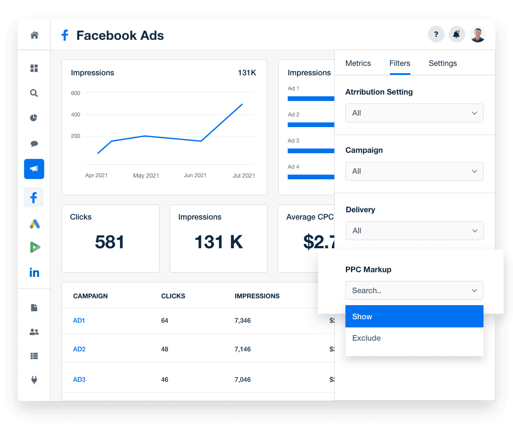Click the user profile avatar

tap(478, 34)
